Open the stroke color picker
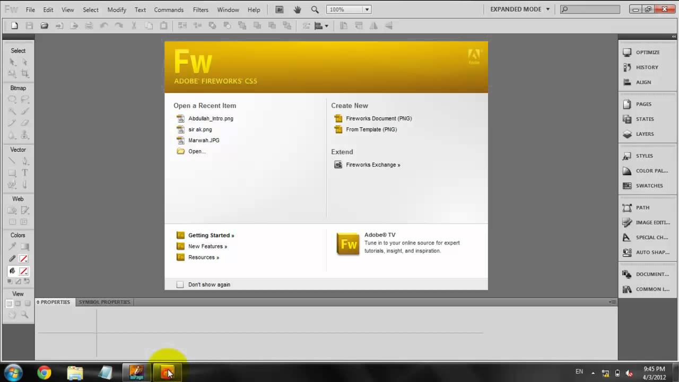This screenshot has width=679, height=382. (24, 259)
